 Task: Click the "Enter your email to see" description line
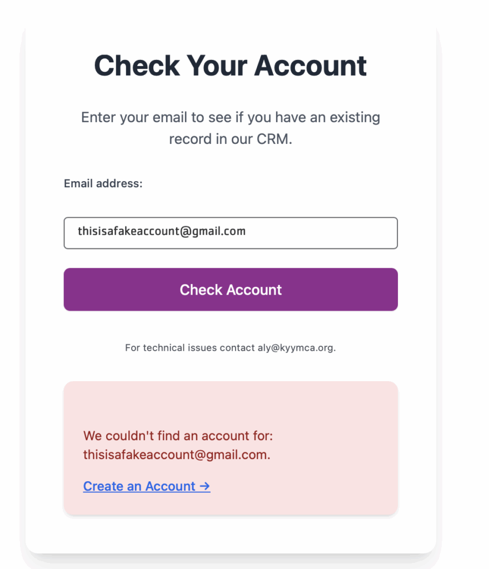click(x=231, y=117)
